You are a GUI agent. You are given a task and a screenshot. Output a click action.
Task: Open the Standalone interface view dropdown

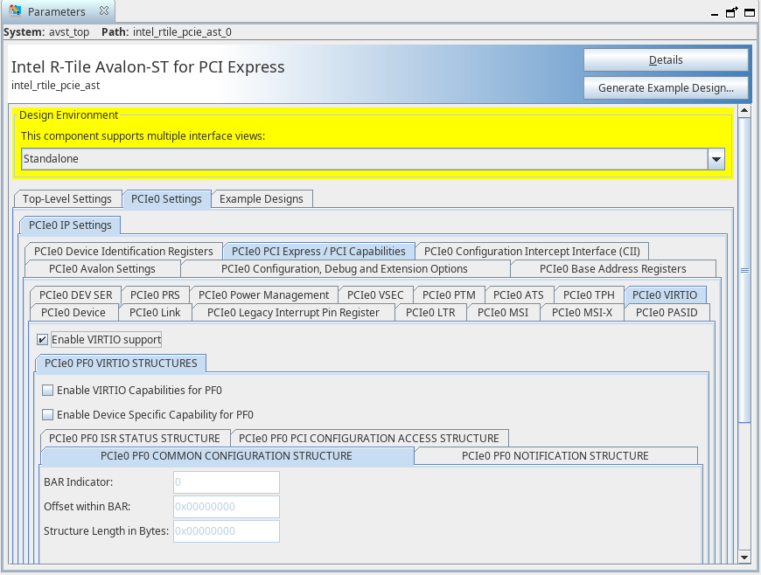[x=716, y=159]
